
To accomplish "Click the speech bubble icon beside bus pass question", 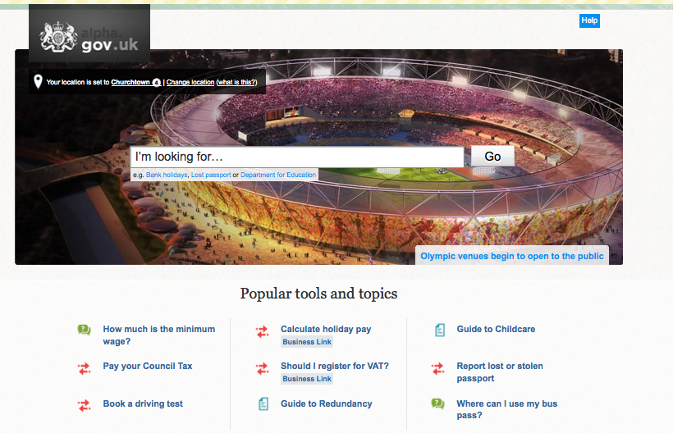I will (x=437, y=403).
